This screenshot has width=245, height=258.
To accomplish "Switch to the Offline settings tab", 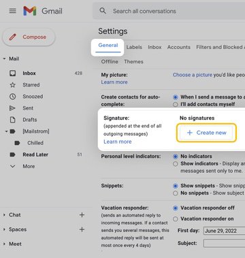I will (110, 62).
